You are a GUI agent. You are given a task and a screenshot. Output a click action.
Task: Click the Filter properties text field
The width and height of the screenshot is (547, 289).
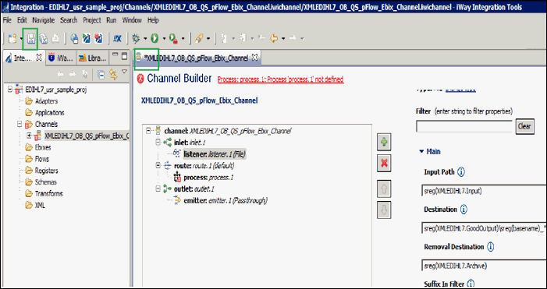pos(464,126)
